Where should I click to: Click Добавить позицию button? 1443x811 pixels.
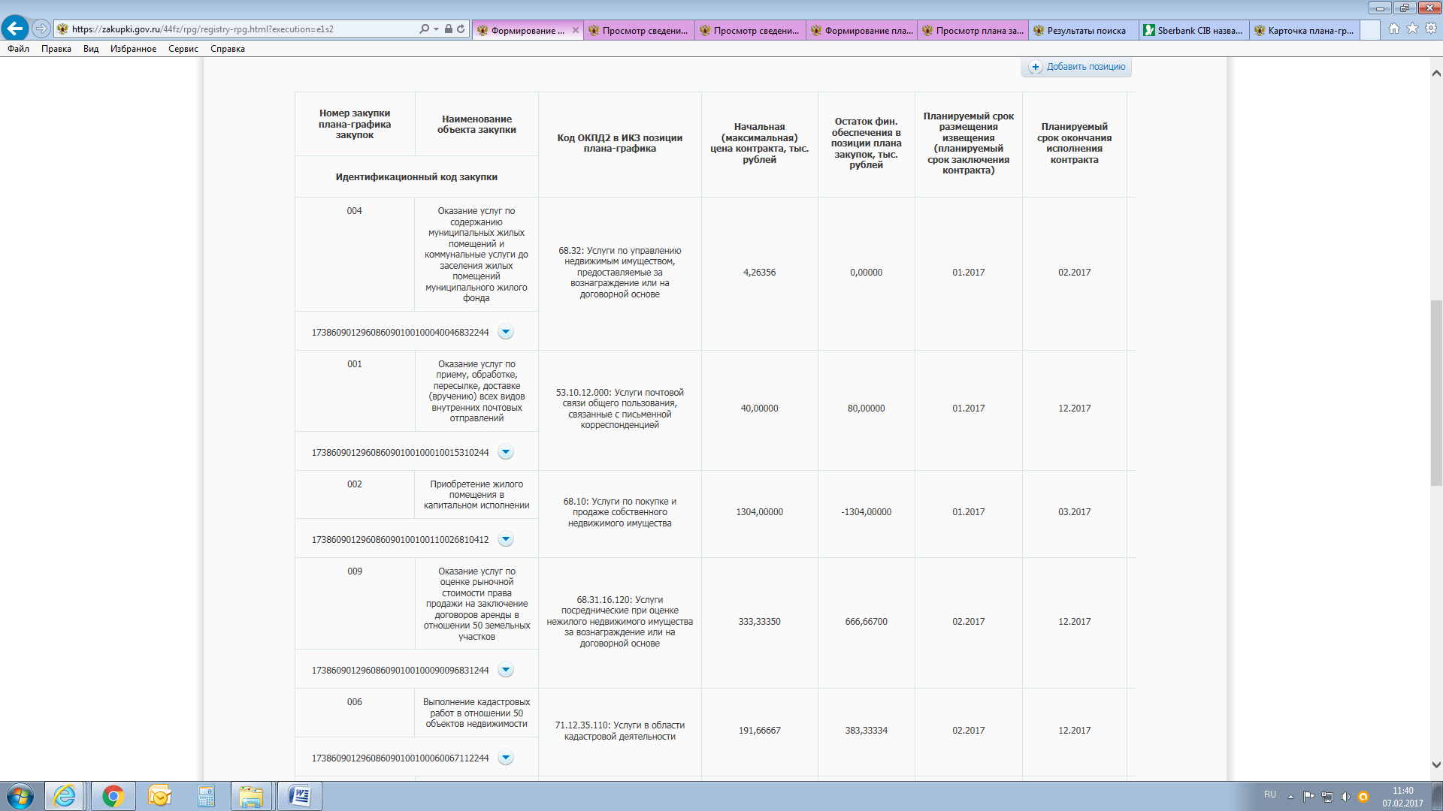1076,67
